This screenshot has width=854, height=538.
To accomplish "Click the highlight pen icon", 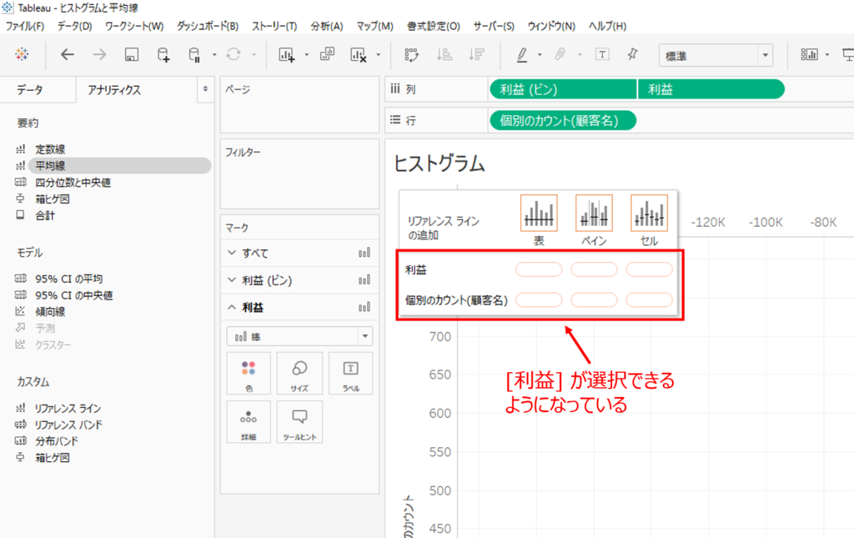I will click(522, 54).
